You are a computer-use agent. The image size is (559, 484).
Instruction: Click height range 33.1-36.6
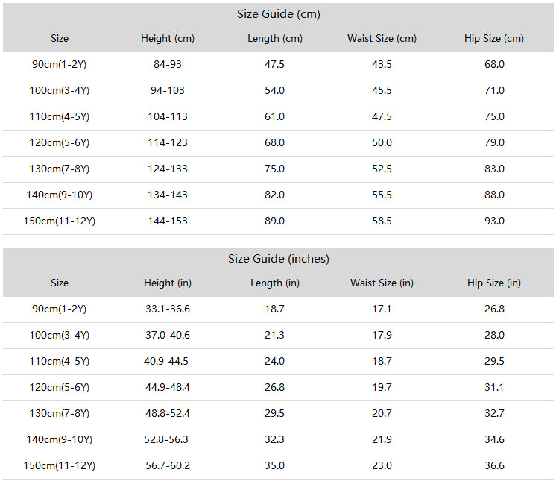168,309
